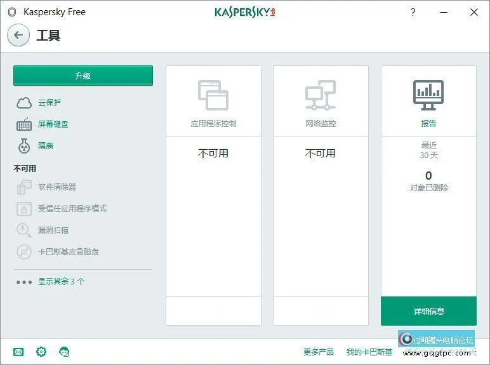Minimize the Kaspersky Free window
490x365 pixels.
[444, 12]
